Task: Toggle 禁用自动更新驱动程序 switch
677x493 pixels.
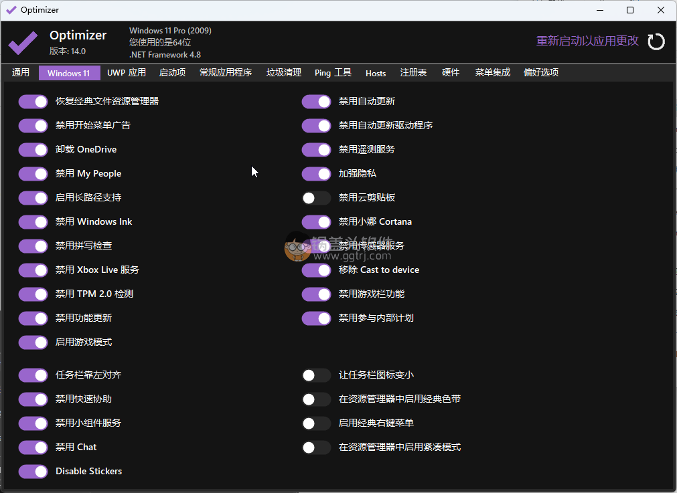Action: tap(317, 126)
